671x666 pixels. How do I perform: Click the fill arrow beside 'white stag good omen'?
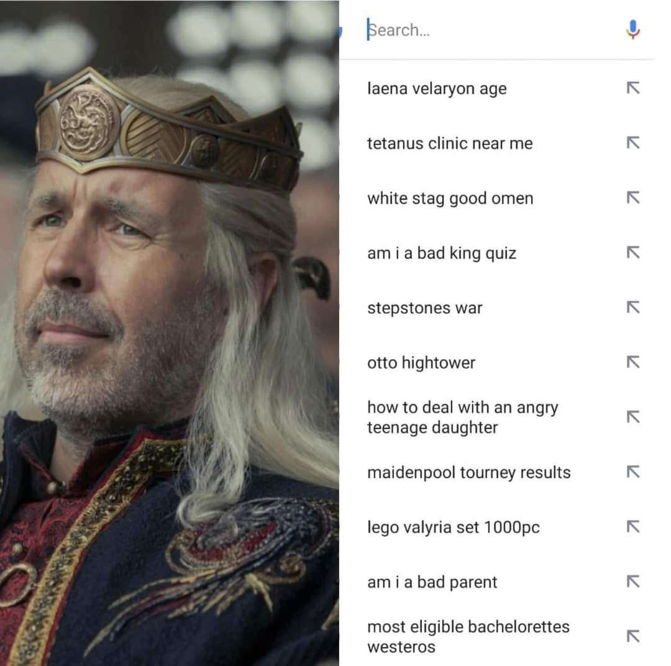633,198
